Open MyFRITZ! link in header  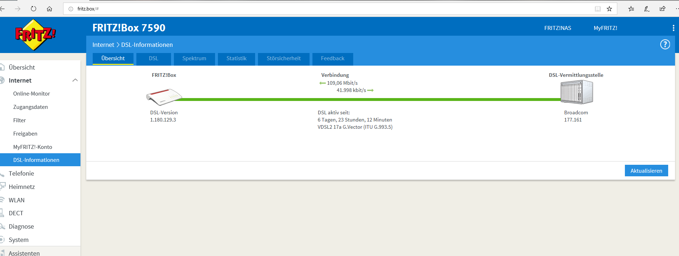(605, 28)
